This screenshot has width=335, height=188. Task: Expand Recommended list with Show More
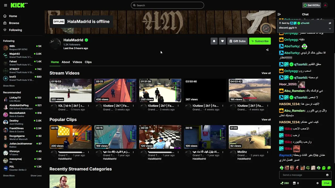click(x=9, y=176)
